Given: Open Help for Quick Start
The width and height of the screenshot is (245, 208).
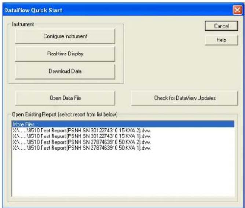Looking at the screenshot, I should tap(222, 40).
